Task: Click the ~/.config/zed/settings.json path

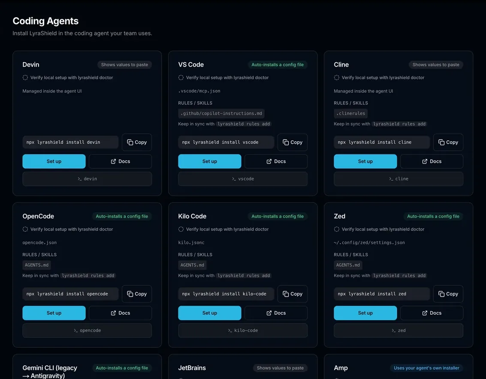Action: pos(369,243)
